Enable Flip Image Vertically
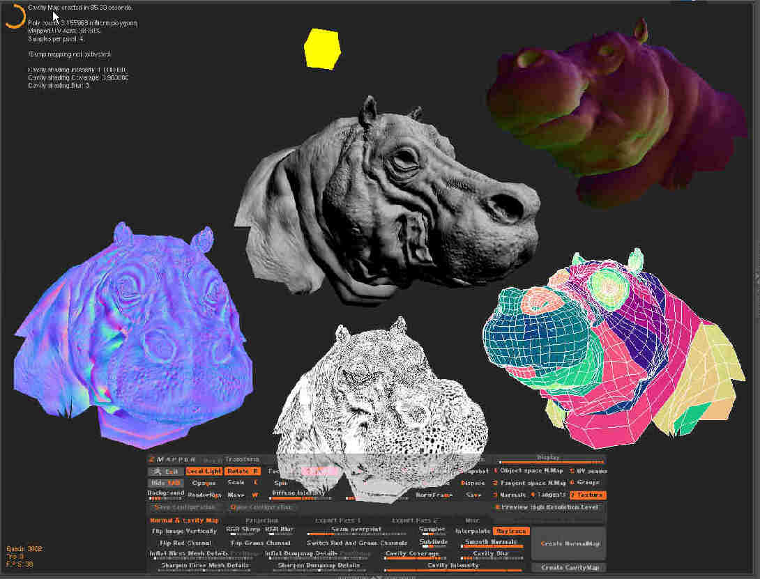 tap(184, 531)
